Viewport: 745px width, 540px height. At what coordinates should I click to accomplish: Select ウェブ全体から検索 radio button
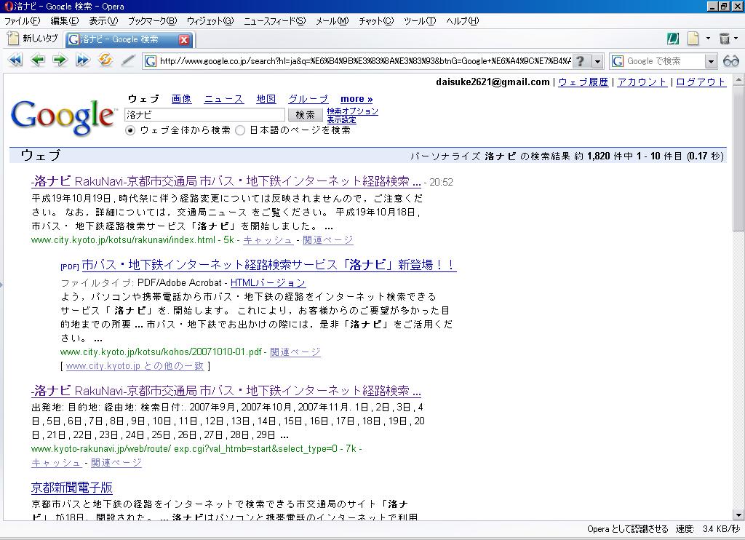pos(130,130)
